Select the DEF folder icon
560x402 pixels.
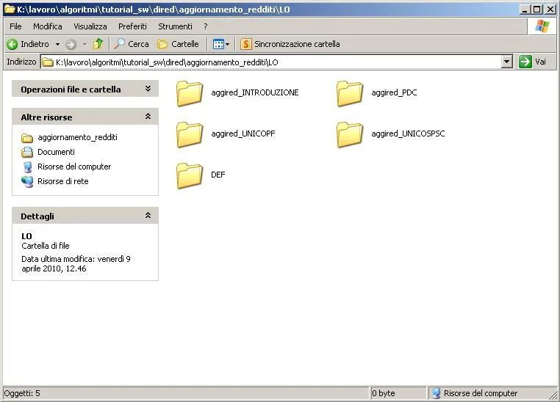[190, 175]
